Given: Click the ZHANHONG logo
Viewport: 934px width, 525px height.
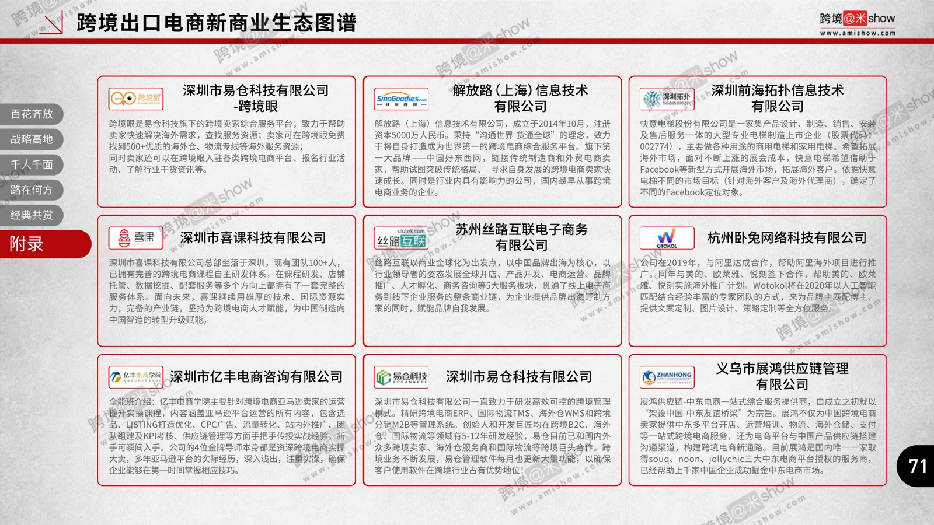Looking at the screenshot, I should point(667,377).
